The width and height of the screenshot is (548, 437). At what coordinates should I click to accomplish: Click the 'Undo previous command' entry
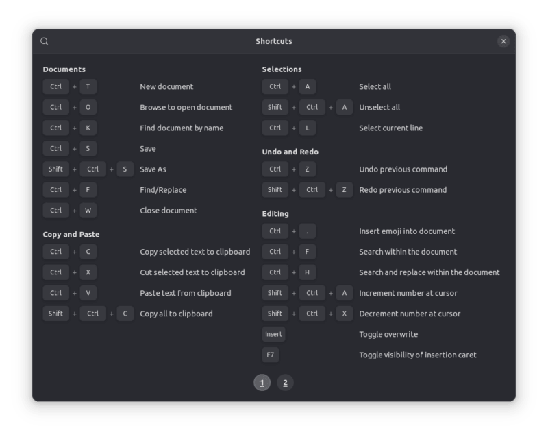click(403, 169)
